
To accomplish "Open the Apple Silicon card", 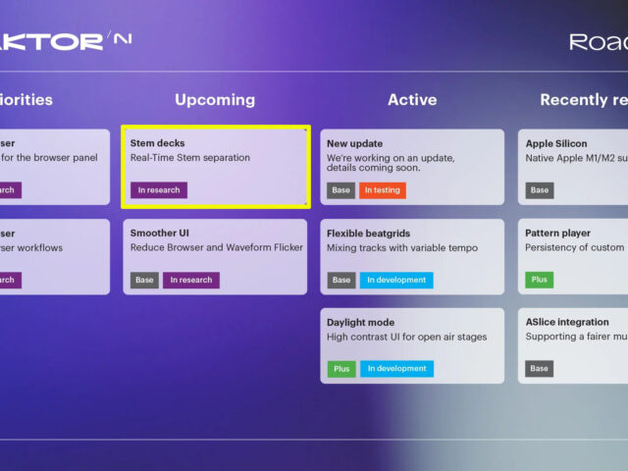I will [573, 167].
